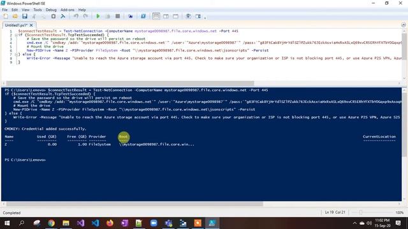Run the script with green play icon
This screenshot has height=229, width=408.
[x=98, y=16]
